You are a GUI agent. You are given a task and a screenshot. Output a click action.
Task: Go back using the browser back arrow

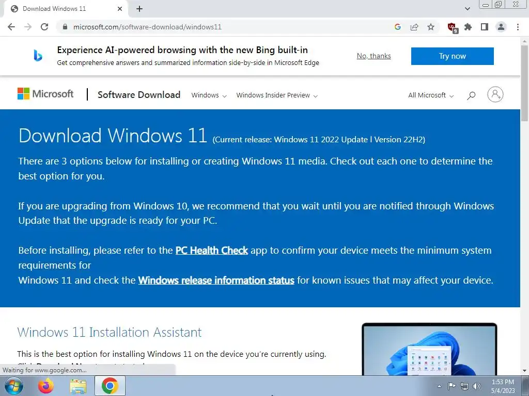pos(11,27)
